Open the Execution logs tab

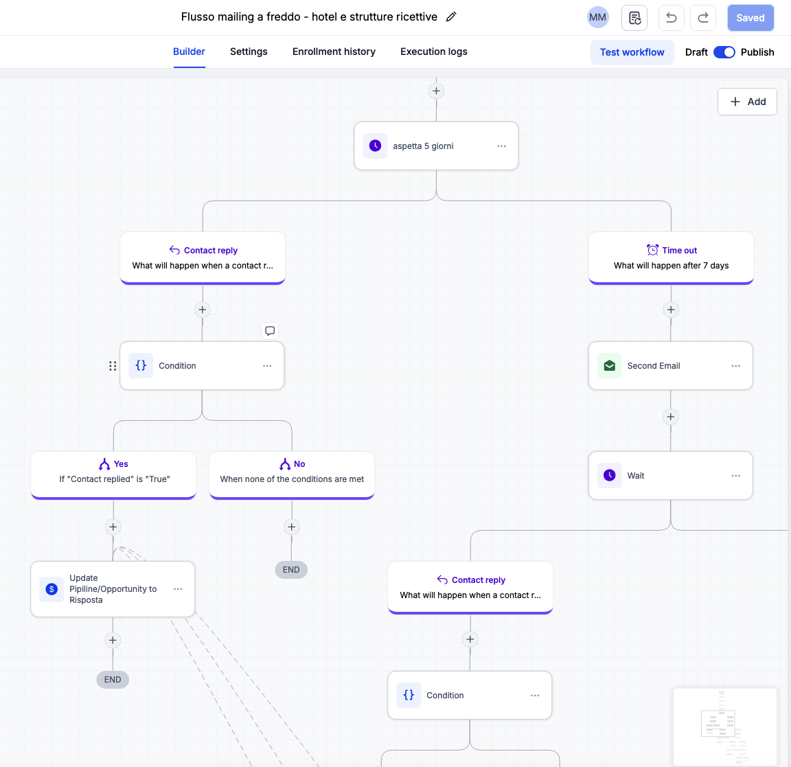[x=434, y=51]
